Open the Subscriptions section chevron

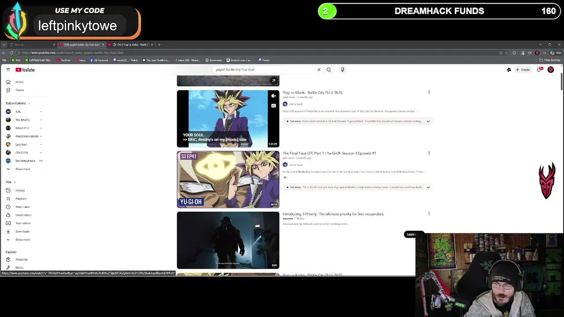tap(29, 103)
